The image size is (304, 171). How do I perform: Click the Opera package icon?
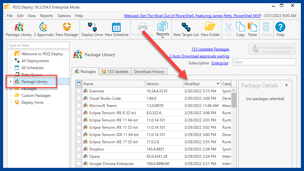85,156
